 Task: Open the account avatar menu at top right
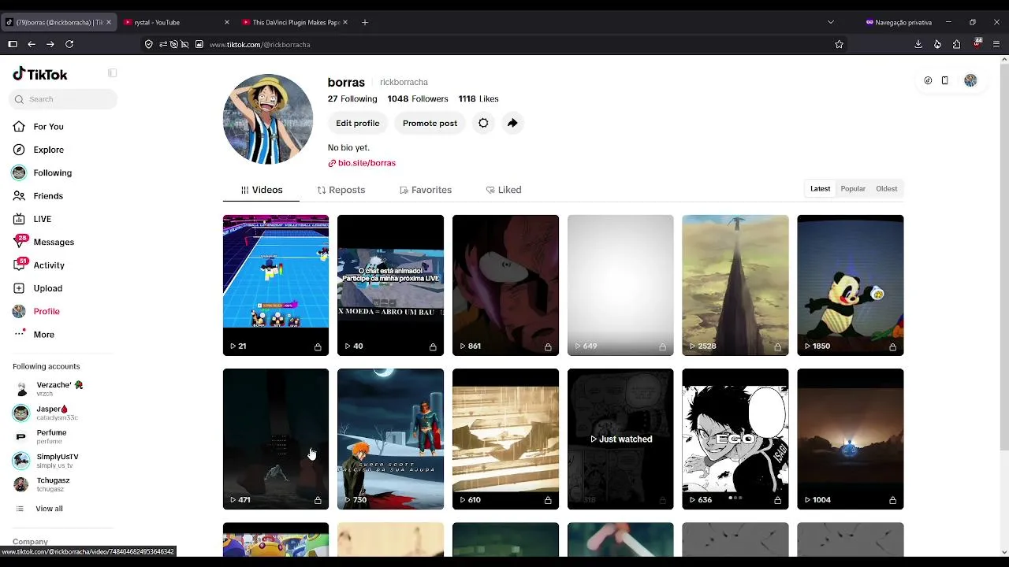970,80
